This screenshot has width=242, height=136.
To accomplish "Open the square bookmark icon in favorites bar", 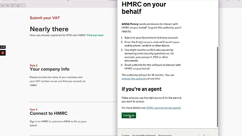I will click(13, 6).
